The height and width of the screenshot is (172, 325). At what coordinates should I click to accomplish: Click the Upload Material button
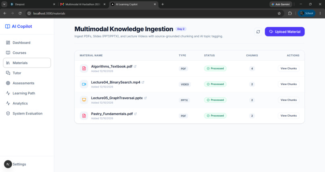[285, 32]
